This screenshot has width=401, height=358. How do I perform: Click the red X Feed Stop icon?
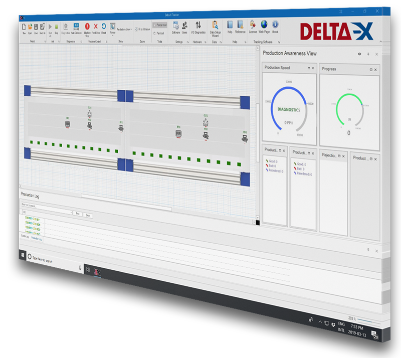[96, 26]
